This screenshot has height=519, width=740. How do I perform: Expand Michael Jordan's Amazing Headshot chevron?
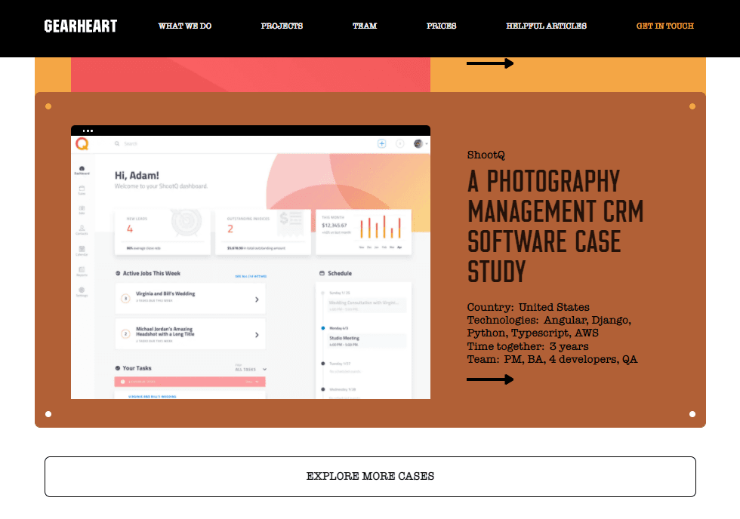tap(257, 334)
